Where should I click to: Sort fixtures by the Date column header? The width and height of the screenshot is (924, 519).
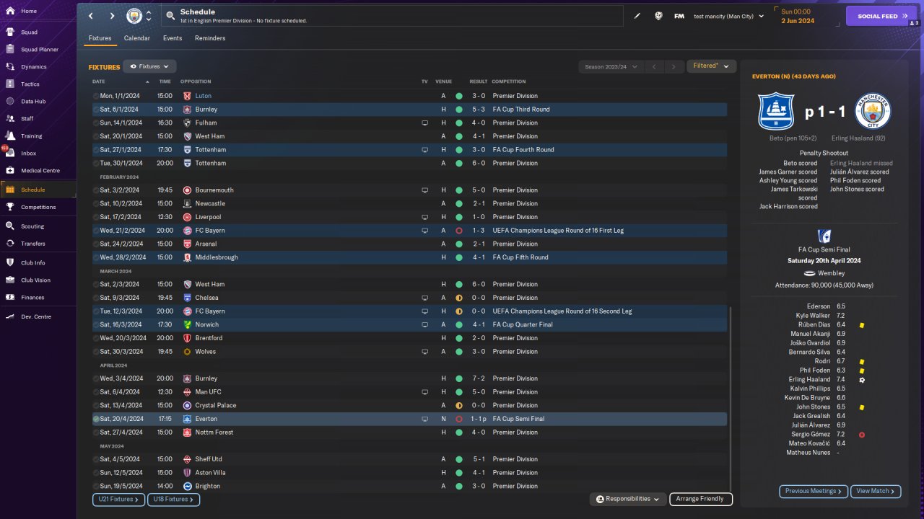click(x=99, y=81)
